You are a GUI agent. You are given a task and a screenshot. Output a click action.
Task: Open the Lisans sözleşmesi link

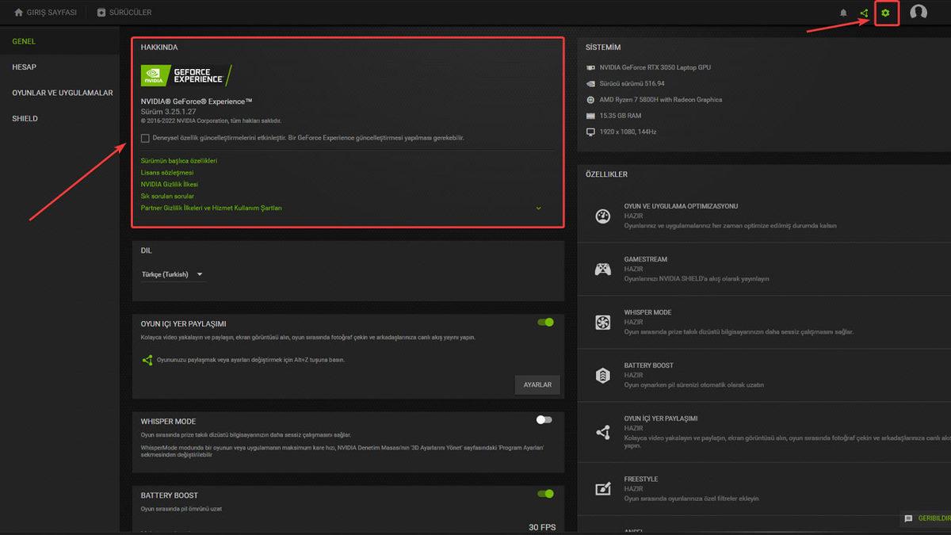click(x=167, y=172)
